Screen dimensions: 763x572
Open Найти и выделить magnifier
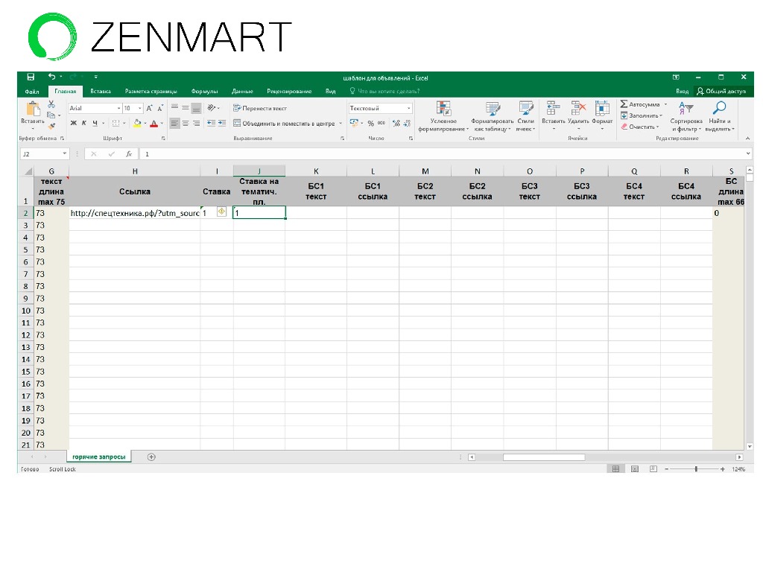(719, 117)
